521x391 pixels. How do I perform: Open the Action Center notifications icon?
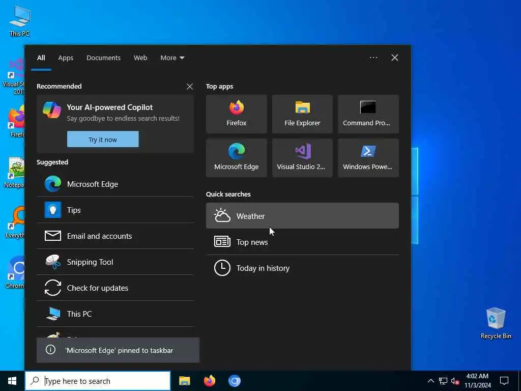(504, 381)
